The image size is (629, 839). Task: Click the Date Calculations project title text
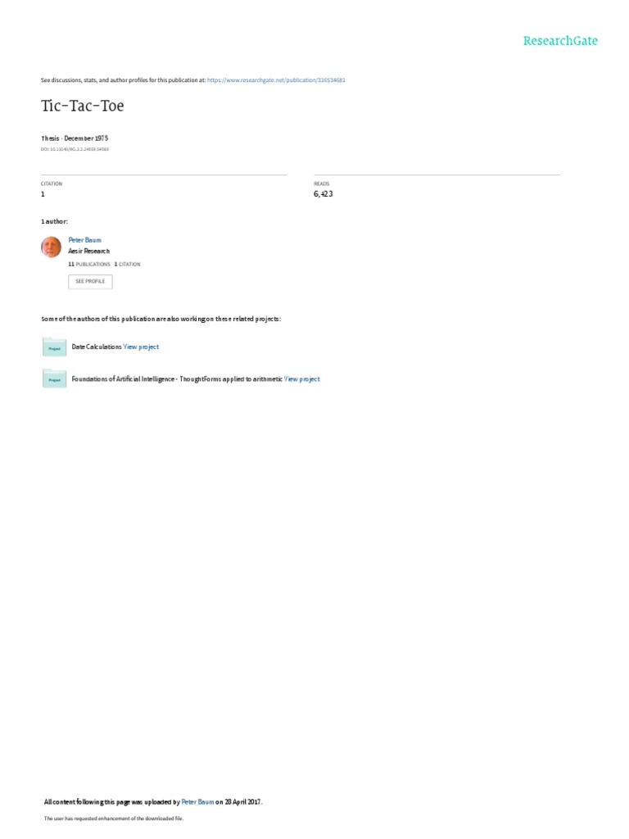tap(97, 347)
